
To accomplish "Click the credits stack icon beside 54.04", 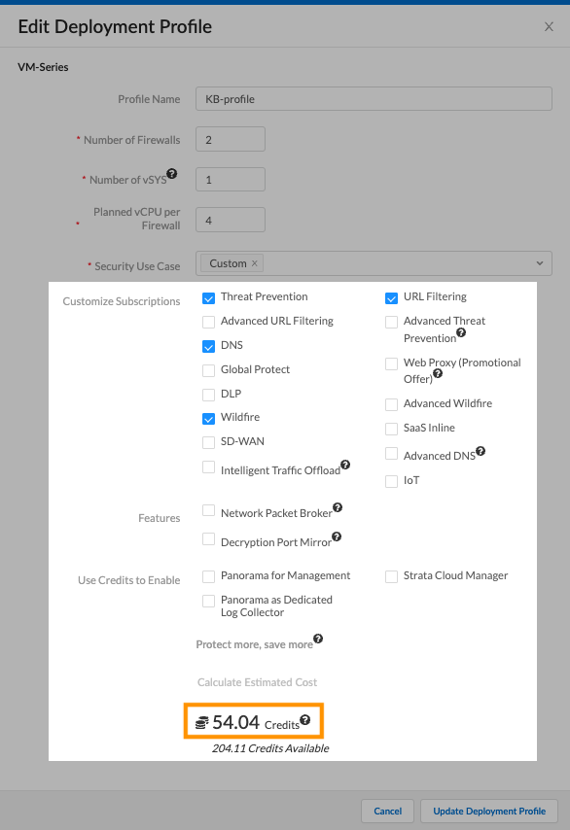I will [203, 721].
